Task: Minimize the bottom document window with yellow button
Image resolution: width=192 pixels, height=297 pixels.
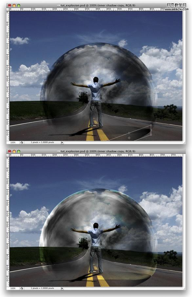Action: tap(14, 151)
